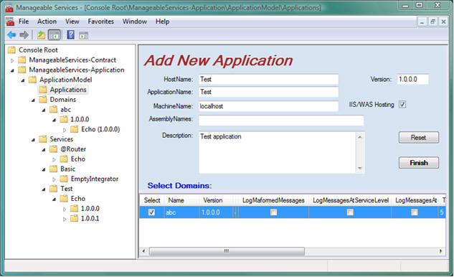Collapse the ApplicationModel node
Viewport: 454px width, 277px height.
click(22, 80)
